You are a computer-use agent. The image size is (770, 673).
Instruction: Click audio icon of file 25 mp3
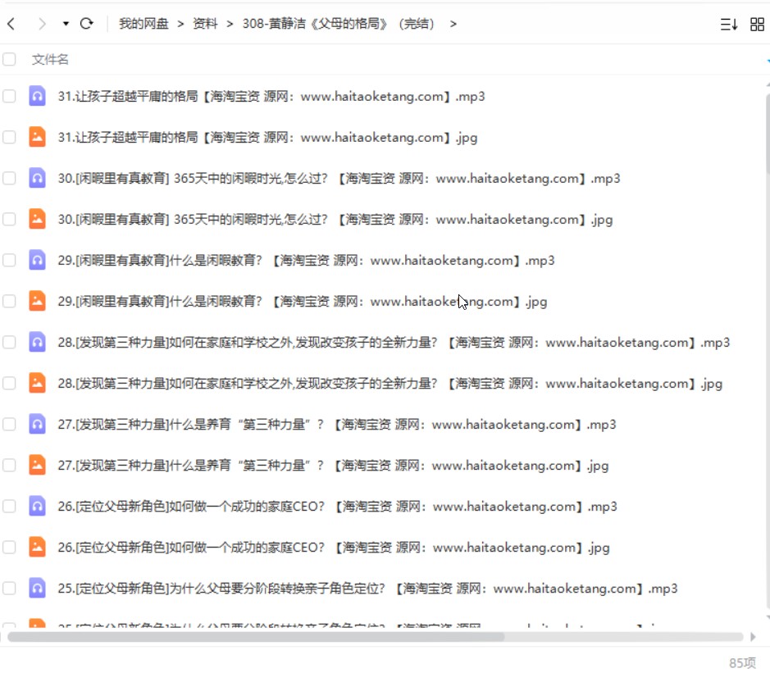click(38, 588)
